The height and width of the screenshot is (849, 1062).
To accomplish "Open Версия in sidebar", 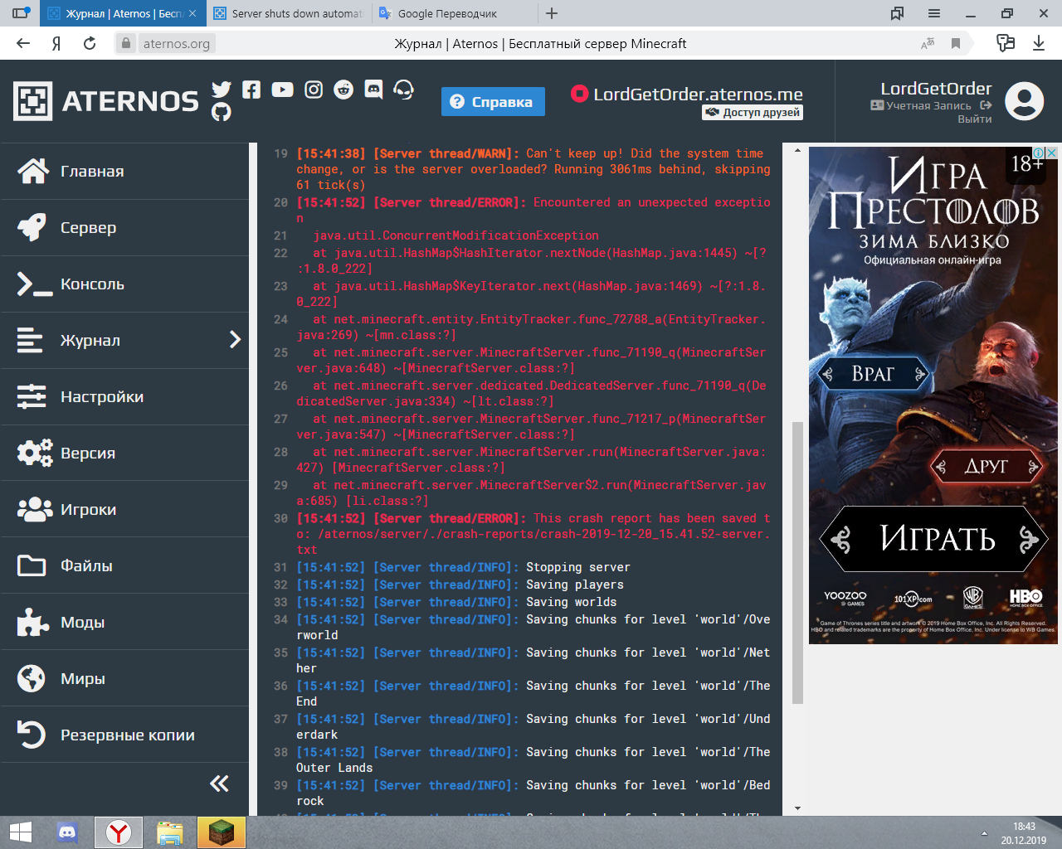I will click(x=124, y=454).
